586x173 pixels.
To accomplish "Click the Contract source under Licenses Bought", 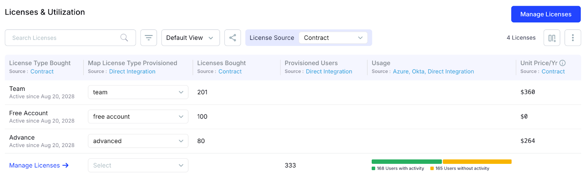I will 230,72.
